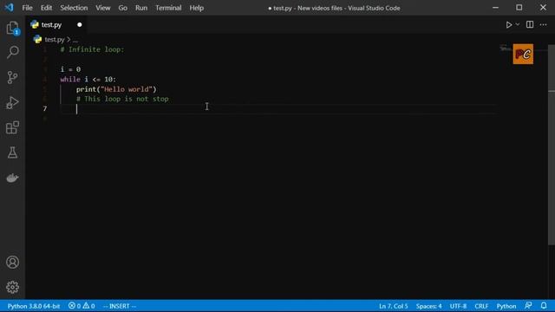Click the print("Hello world") line
This screenshot has height=312, width=555.
116,89
